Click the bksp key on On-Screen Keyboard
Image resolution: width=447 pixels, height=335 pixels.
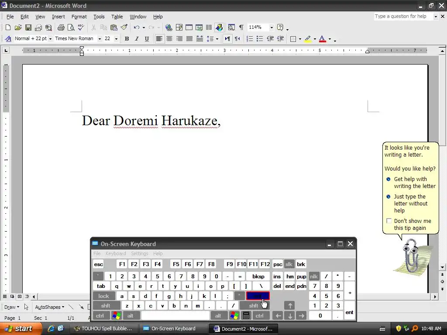pyautogui.click(x=258, y=276)
